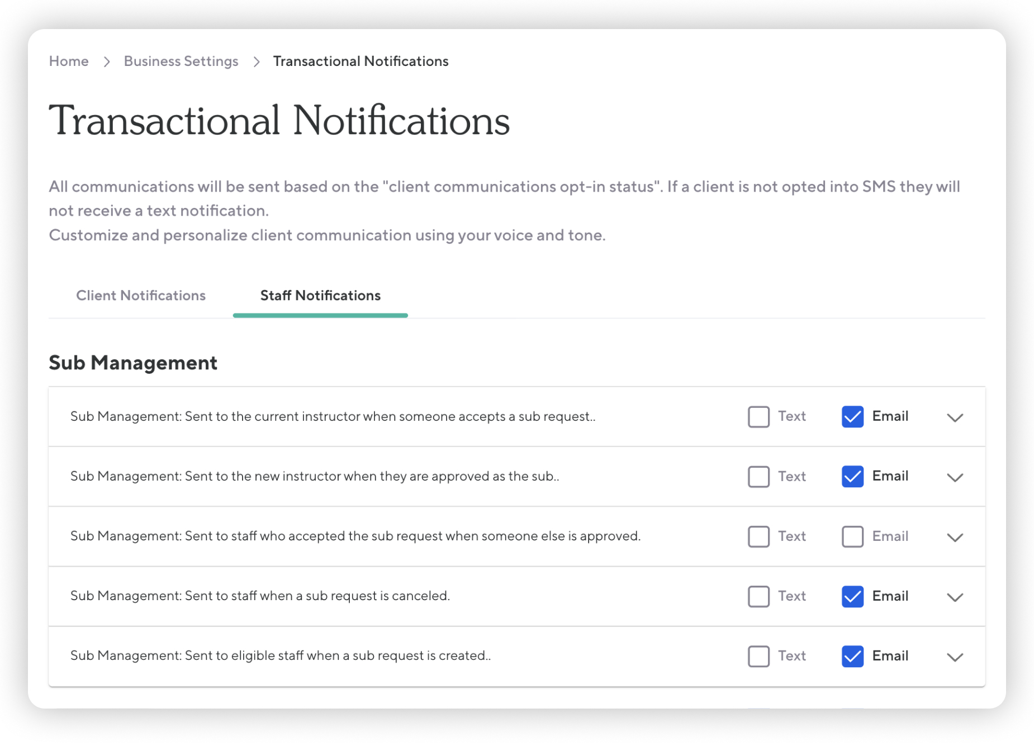Check Text for sub request created notification

pos(758,656)
